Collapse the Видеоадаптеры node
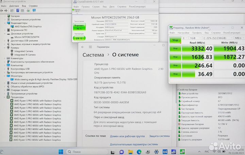Viewport: 245px width, 155px height. coord(5,23)
